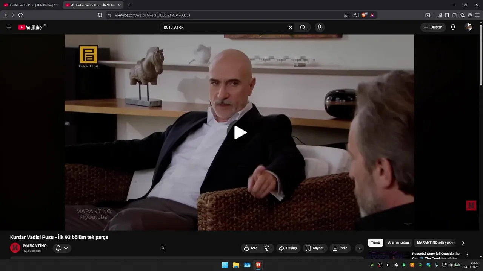
Task: Open Peaceful Snowfall video options menu
Action: [467, 255]
